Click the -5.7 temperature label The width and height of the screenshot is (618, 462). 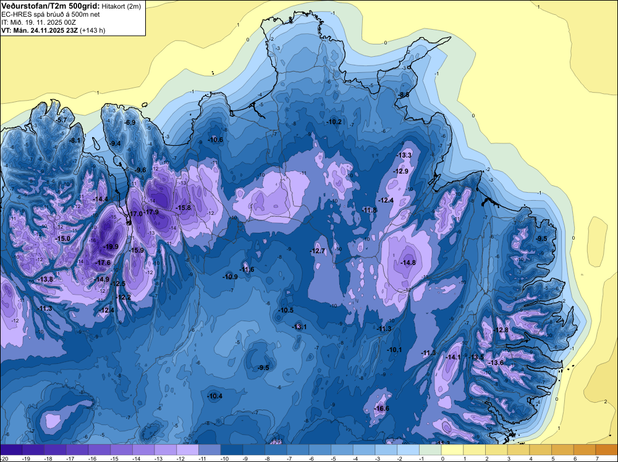61,120
